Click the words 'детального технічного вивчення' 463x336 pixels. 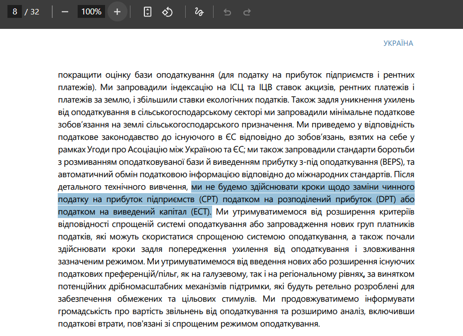122,187
